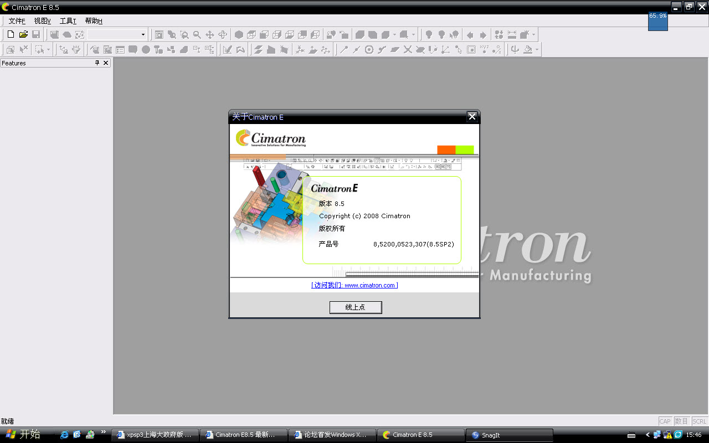Click the green color block in About dialog
This screenshot has width=709, height=443.
465,150
